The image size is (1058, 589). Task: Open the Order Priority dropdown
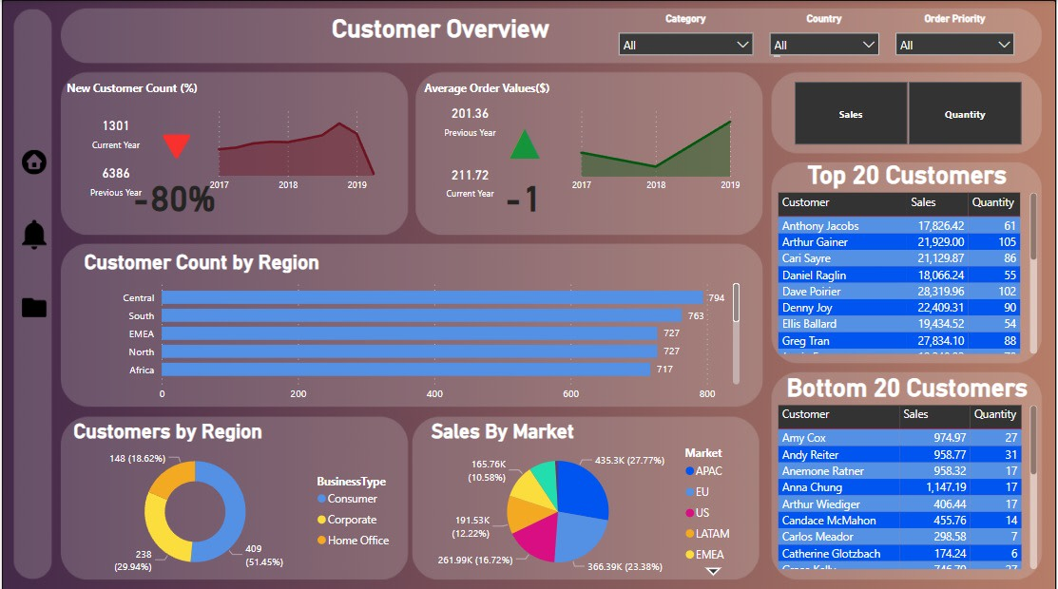pos(954,45)
